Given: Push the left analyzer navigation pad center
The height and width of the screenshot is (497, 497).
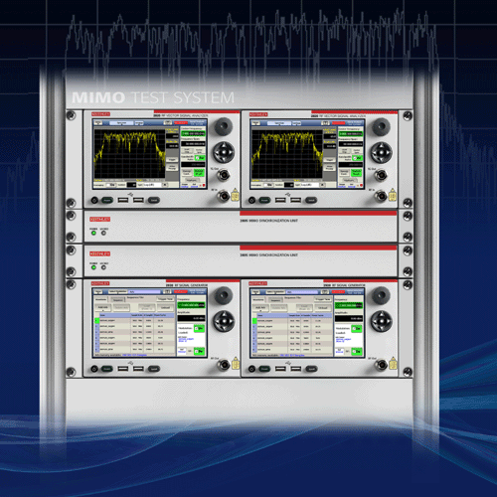Looking at the screenshot, I should (x=224, y=152).
